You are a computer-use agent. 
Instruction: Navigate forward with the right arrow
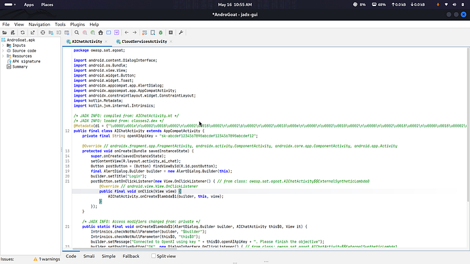[134, 33]
